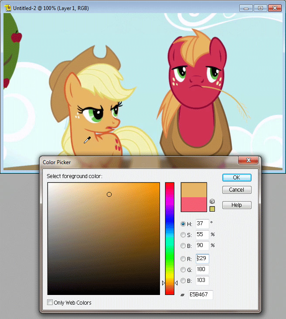
Task: Click the saturation field showing 55
Action: 202,235
